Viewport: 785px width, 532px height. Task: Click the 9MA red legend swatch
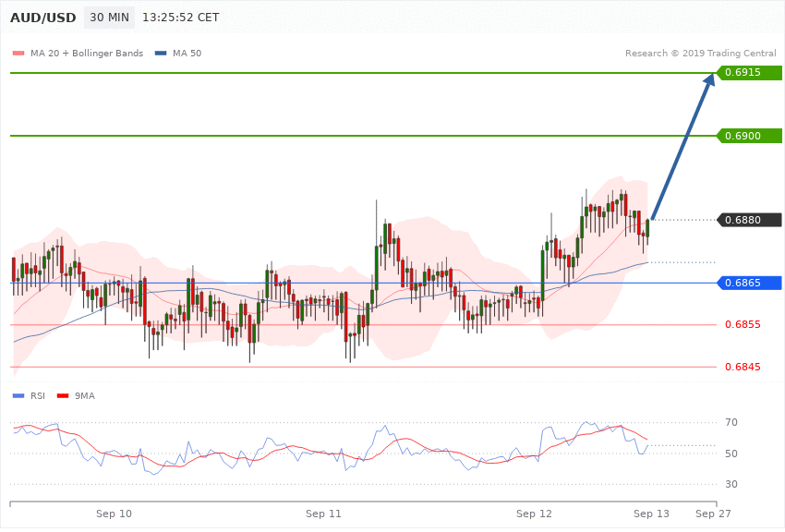(63, 396)
